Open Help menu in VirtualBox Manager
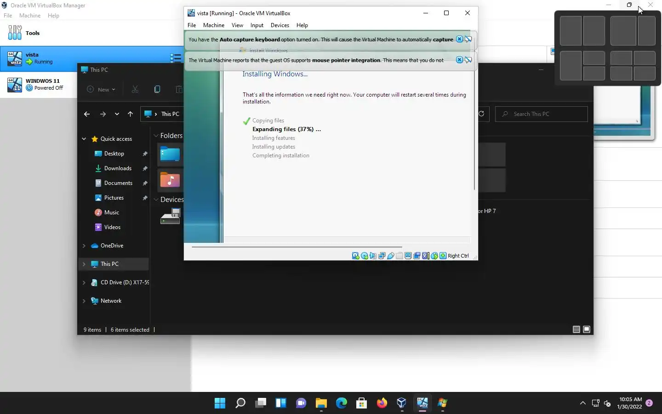 tap(53, 16)
